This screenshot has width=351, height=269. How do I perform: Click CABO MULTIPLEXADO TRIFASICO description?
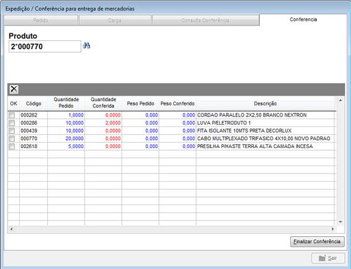[264, 139]
